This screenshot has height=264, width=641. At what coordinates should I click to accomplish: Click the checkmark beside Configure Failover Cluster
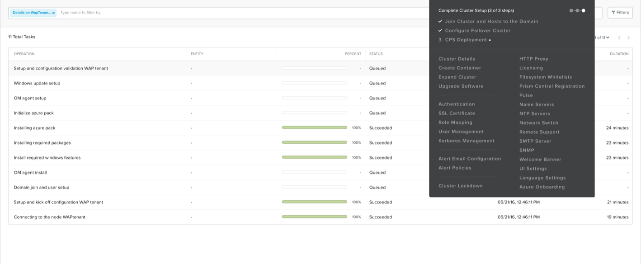[x=440, y=31]
